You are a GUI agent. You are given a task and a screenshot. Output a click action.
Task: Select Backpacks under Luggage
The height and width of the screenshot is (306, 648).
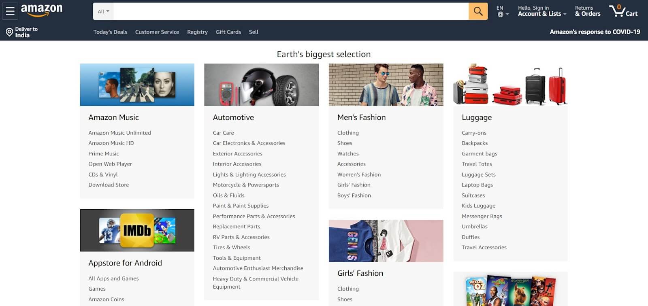[x=475, y=143]
